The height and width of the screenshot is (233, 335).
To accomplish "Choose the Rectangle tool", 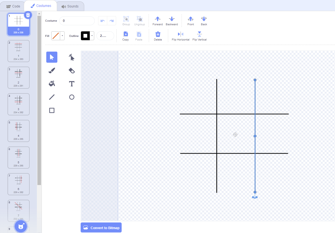I will click(x=52, y=110).
